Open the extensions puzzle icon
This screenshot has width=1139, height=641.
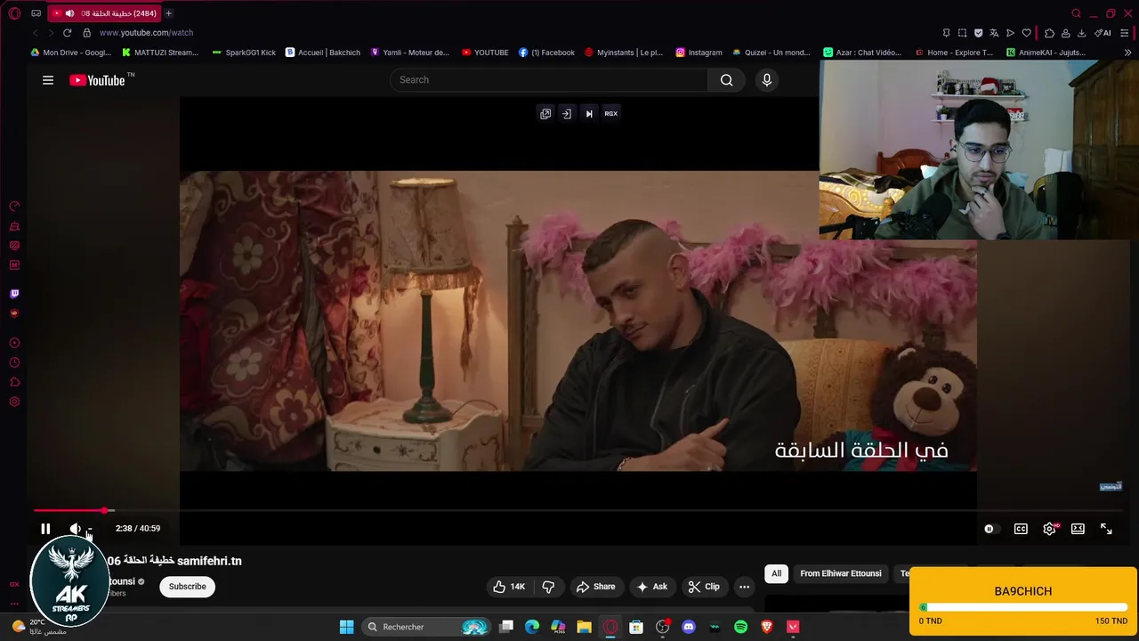(x=1049, y=33)
